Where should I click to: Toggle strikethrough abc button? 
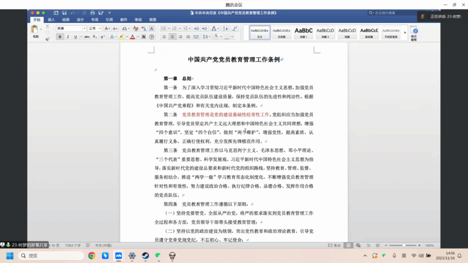coord(87,37)
